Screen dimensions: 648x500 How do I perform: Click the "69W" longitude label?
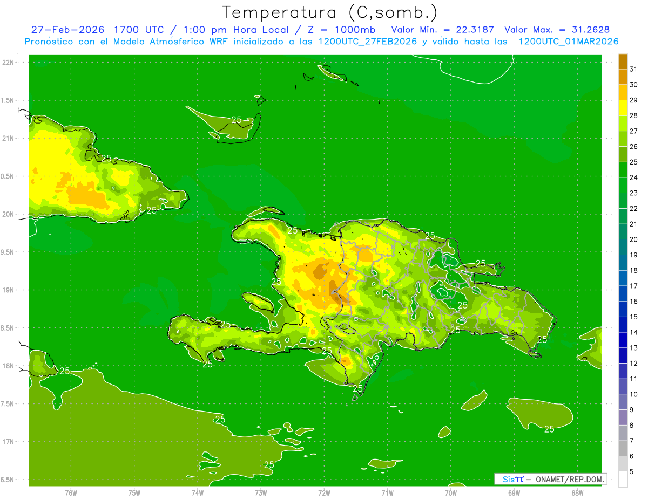[514, 492]
